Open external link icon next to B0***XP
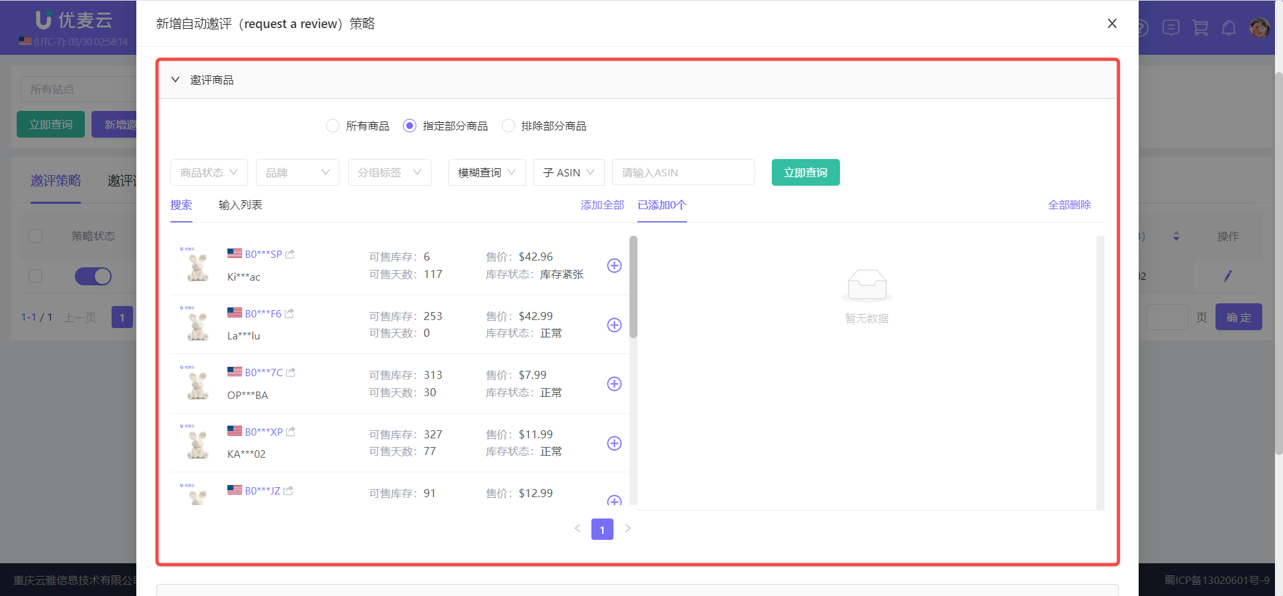This screenshot has width=1283, height=596. [291, 432]
